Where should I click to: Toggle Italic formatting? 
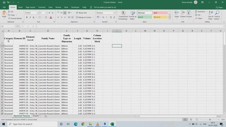30,17
